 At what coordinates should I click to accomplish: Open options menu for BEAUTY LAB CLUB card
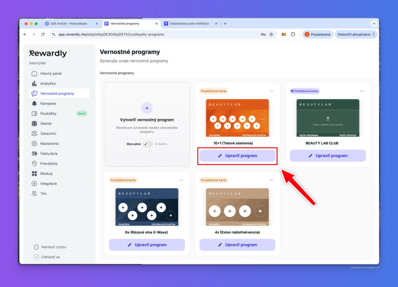pyautogui.click(x=362, y=91)
